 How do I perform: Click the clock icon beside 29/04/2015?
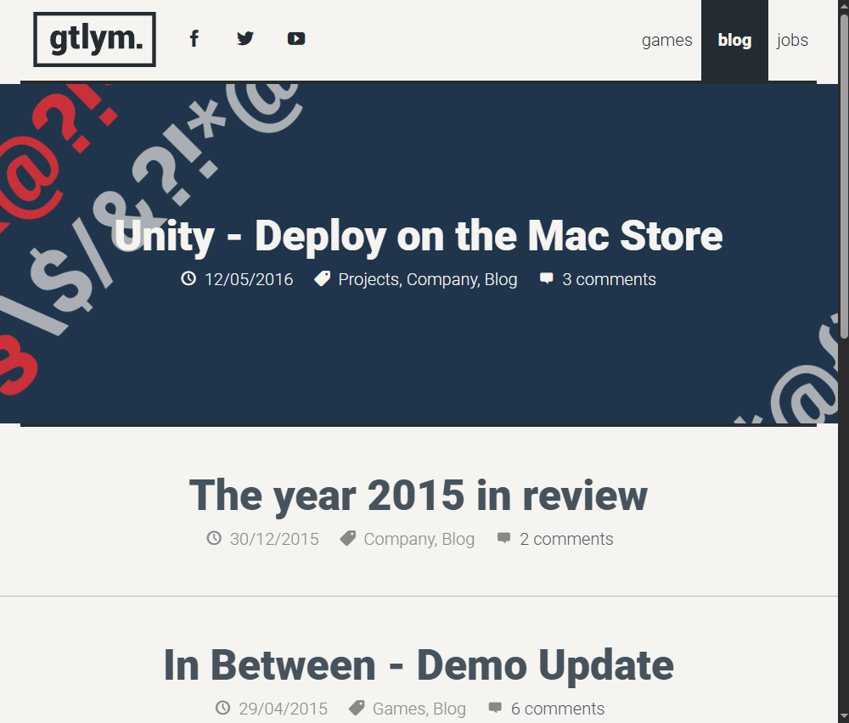(223, 708)
